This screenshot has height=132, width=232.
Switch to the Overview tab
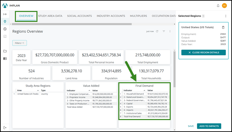pyautogui.click(x=26, y=16)
